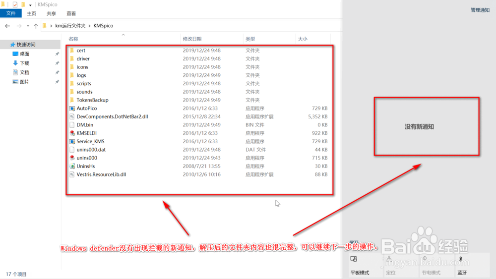Sort by the 修改日期 column header
This screenshot has height=279, width=496.
pyautogui.click(x=192, y=39)
